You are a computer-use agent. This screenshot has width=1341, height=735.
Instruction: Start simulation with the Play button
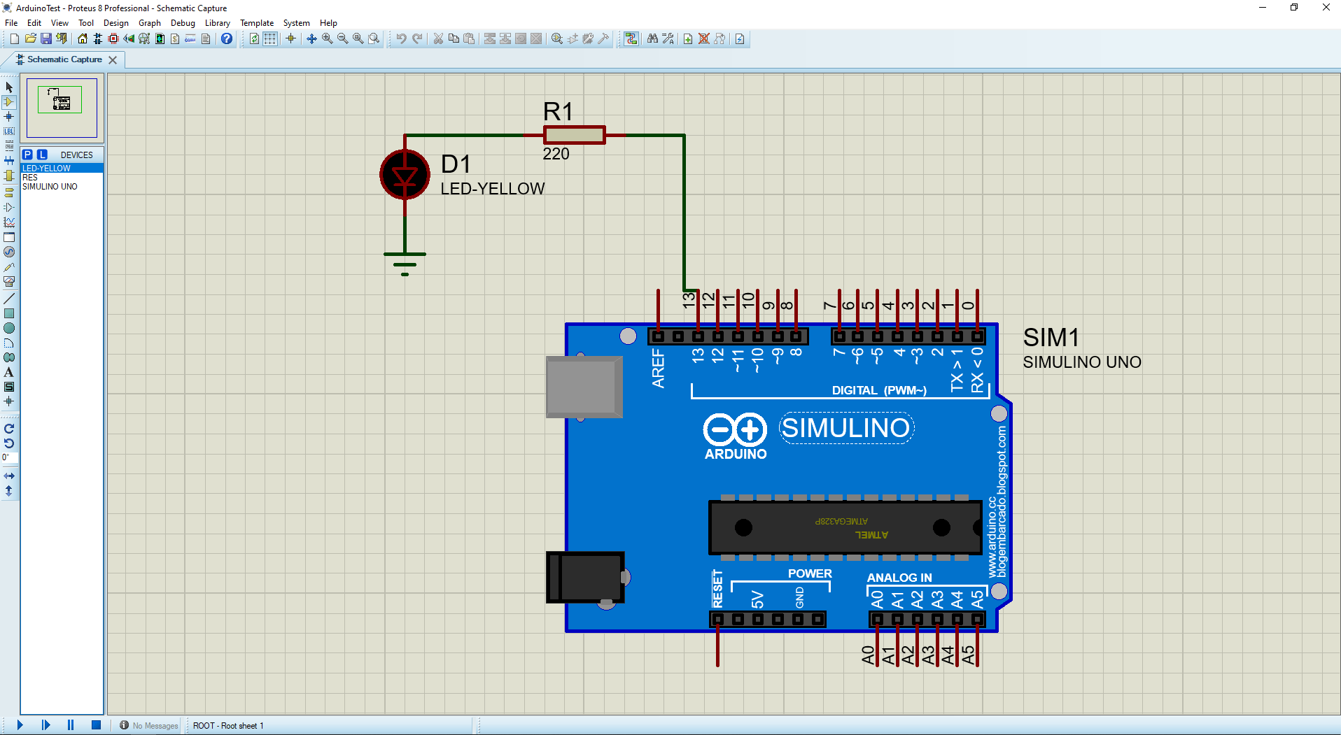coord(20,725)
